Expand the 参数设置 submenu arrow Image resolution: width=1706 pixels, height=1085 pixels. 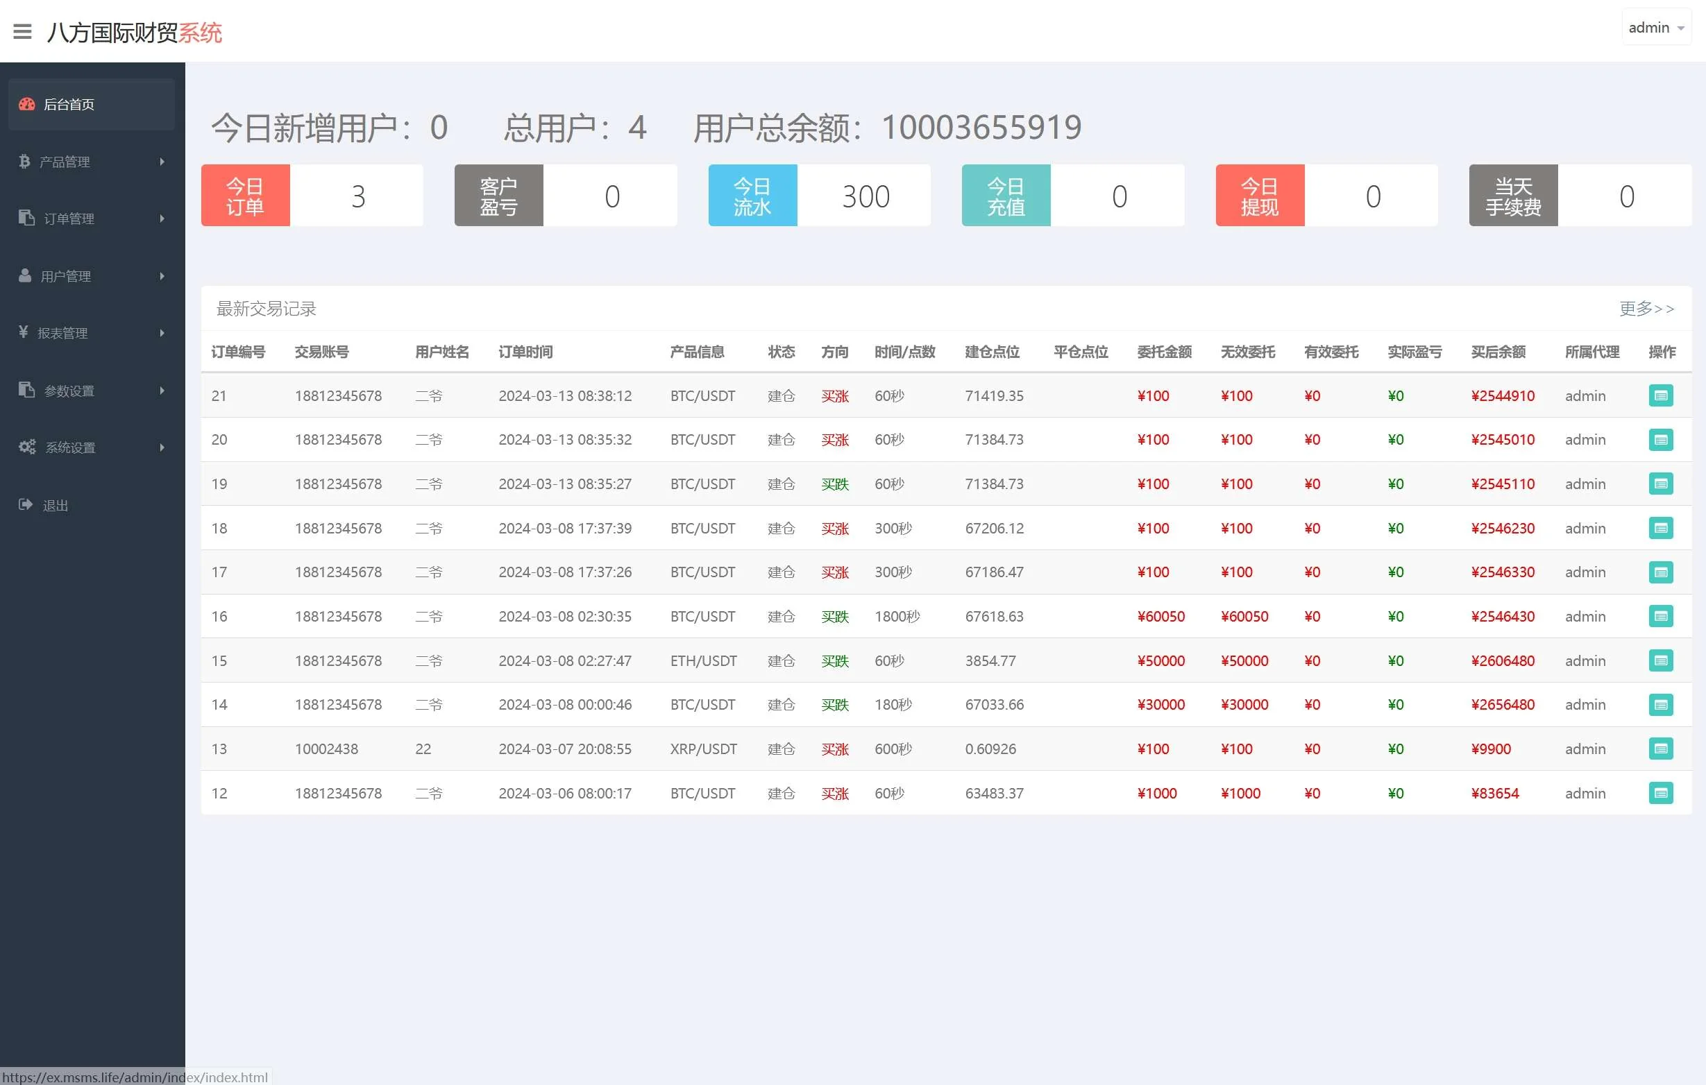pyautogui.click(x=162, y=391)
